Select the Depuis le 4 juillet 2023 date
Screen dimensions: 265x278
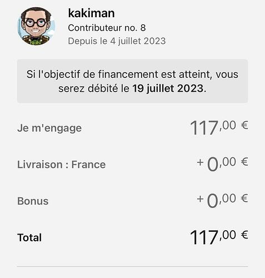[x=117, y=41]
